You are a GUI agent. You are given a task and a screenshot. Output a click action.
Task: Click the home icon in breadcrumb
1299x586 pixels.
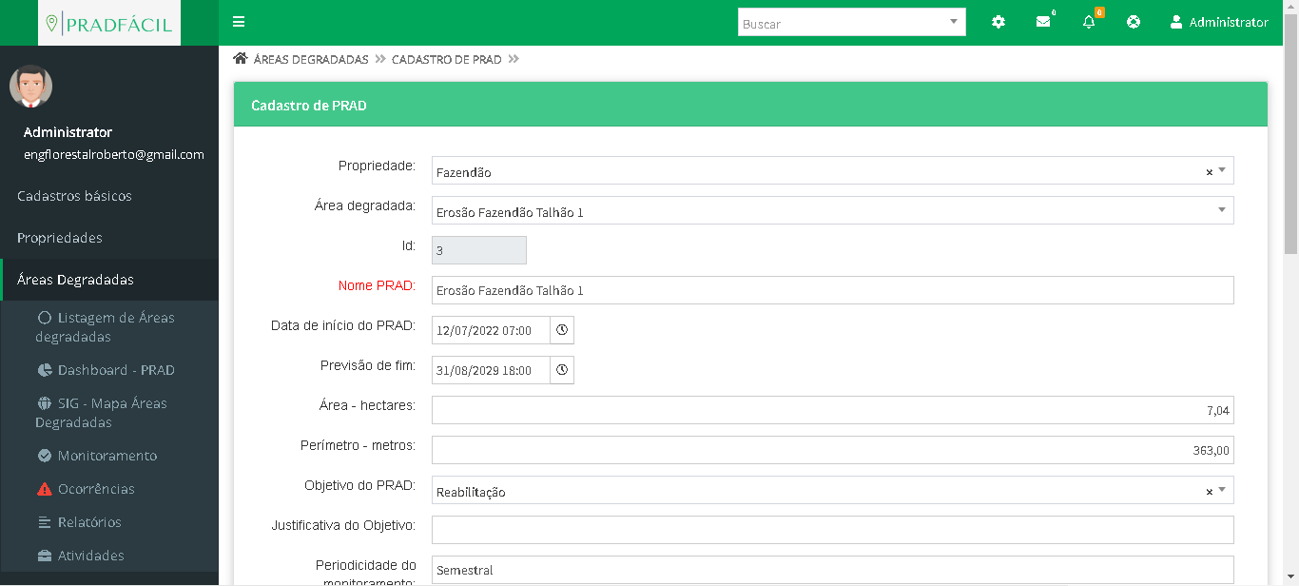coord(241,59)
